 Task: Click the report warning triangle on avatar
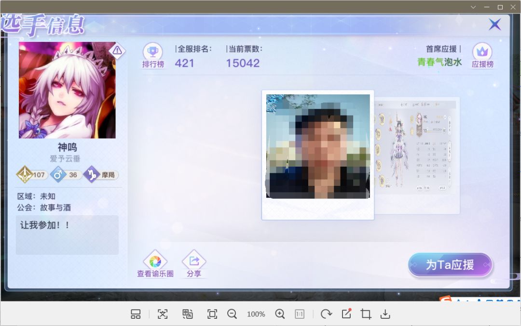tap(117, 51)
